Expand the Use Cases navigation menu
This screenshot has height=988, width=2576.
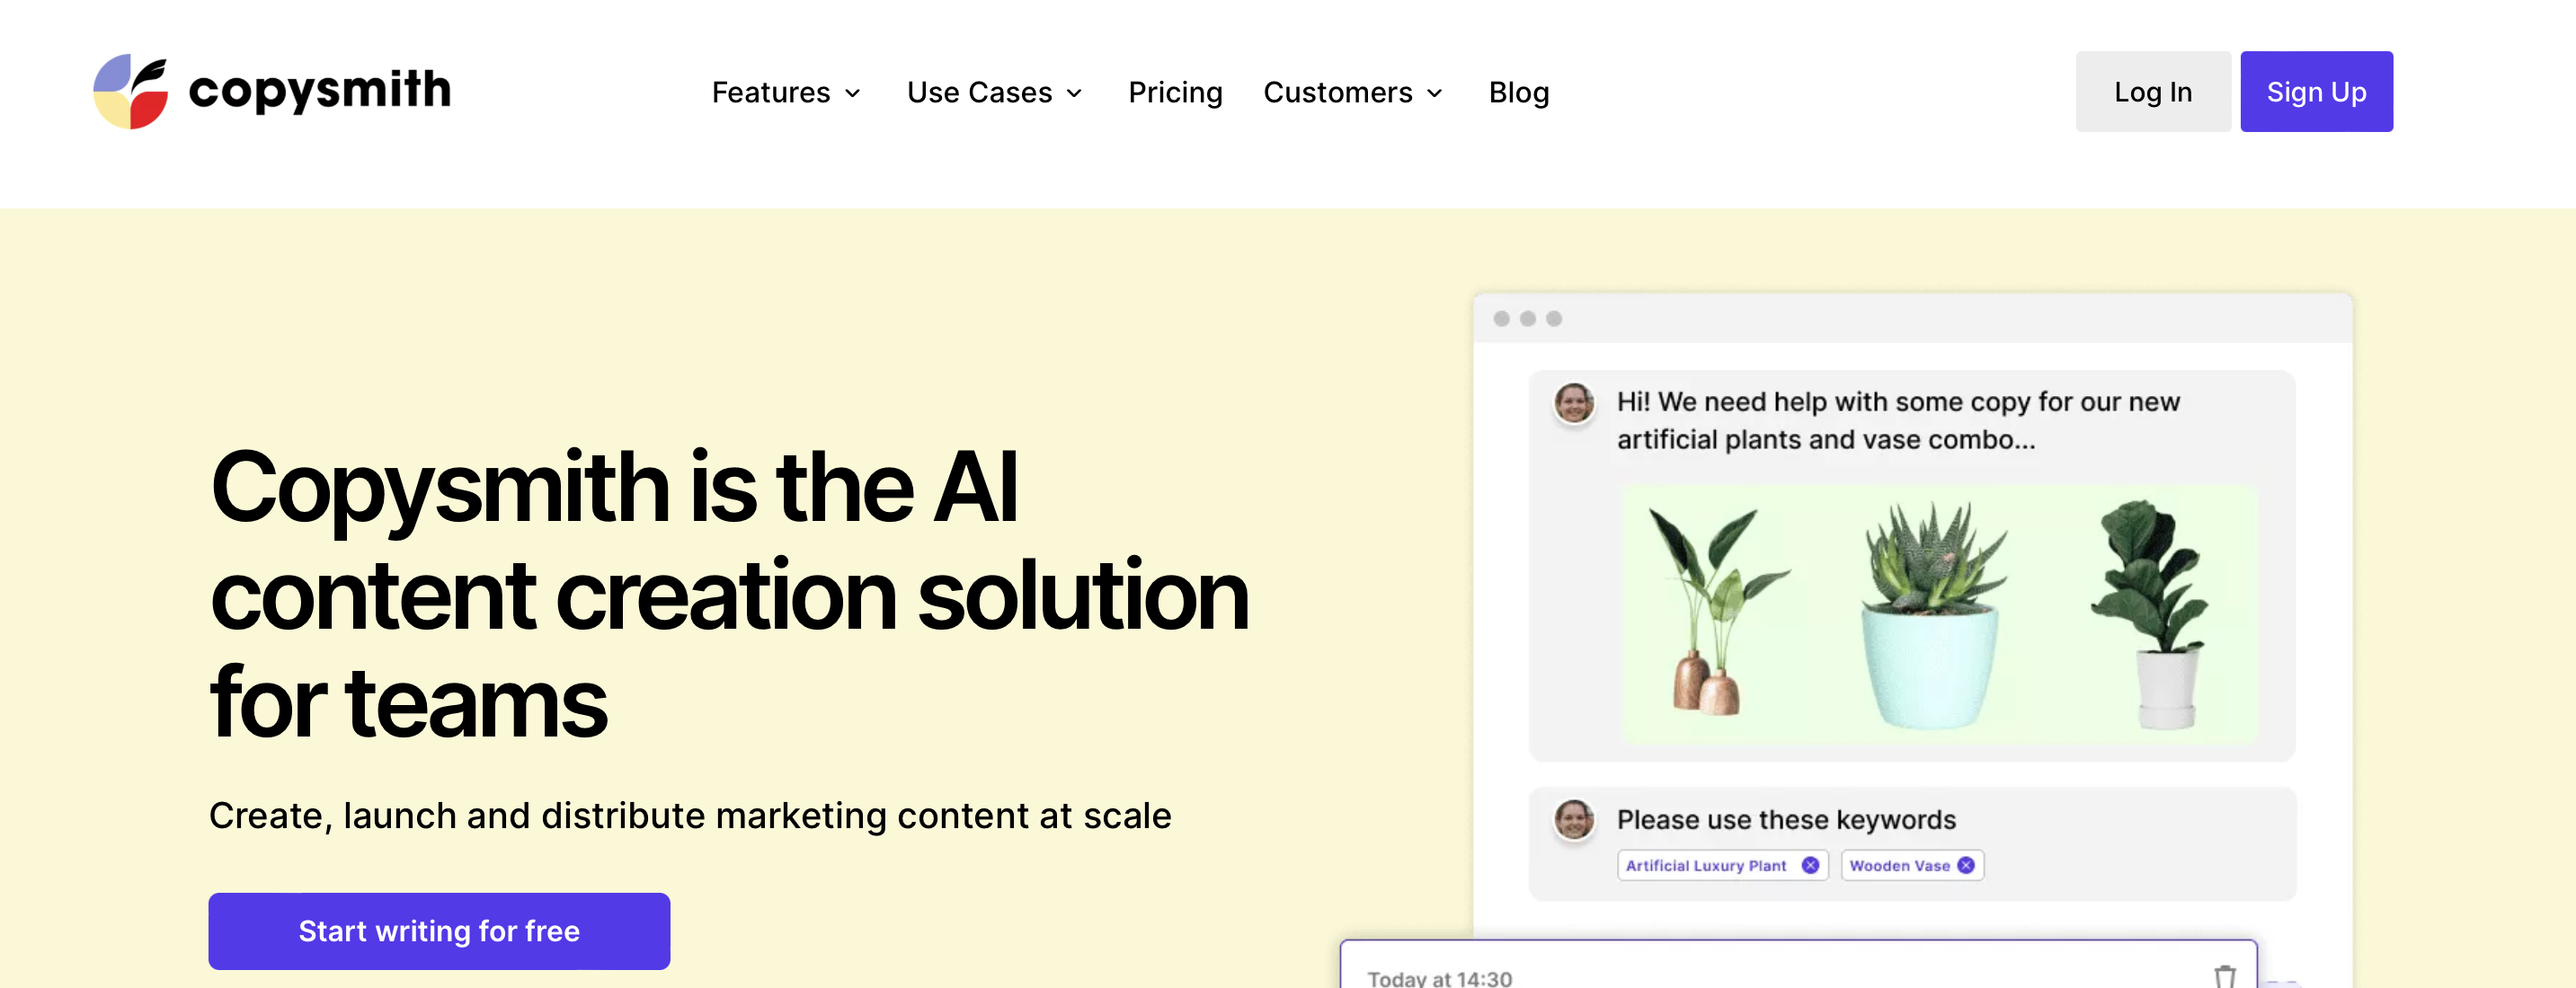994,90
